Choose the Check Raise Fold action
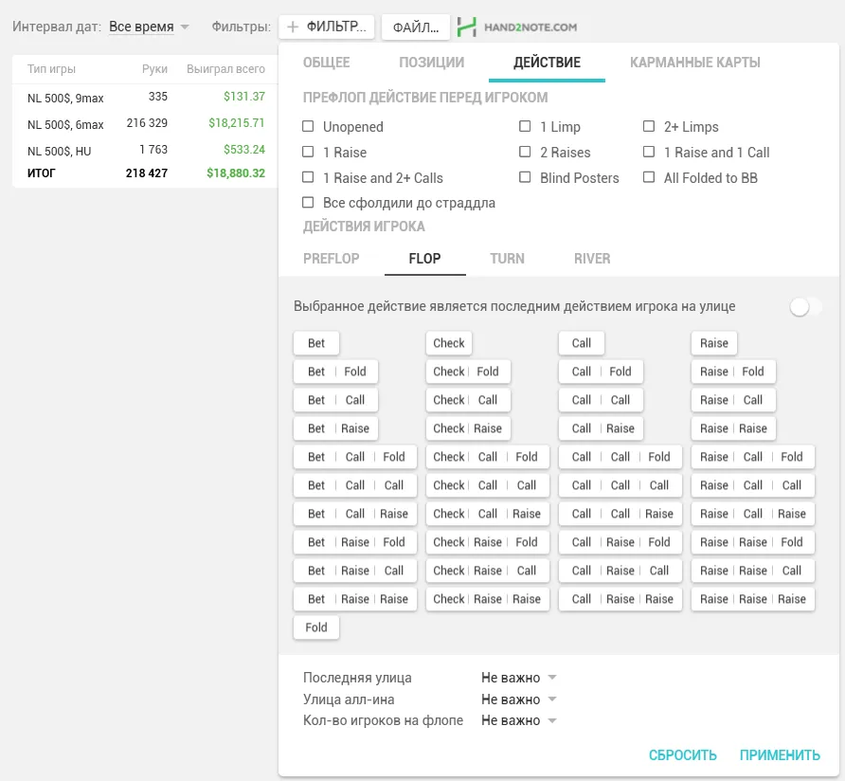Screen dimensions: 845x781 [486, 542]
